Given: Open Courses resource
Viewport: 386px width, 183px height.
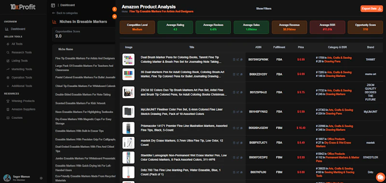Looking at the screenshot, I should tap(14, 118).
